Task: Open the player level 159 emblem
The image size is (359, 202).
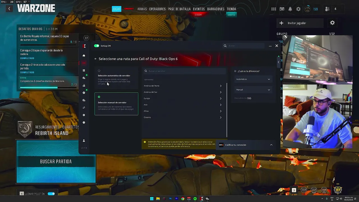Action: [x=308, y=9]
